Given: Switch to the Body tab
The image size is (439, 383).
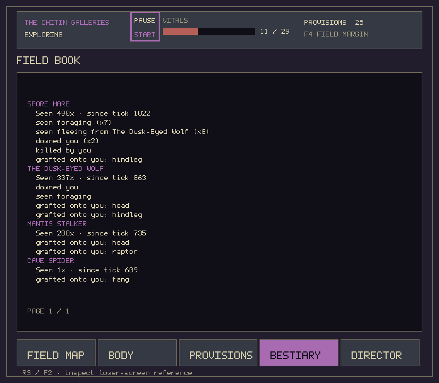Looking at the screenshot, I should tap(137, 353).
